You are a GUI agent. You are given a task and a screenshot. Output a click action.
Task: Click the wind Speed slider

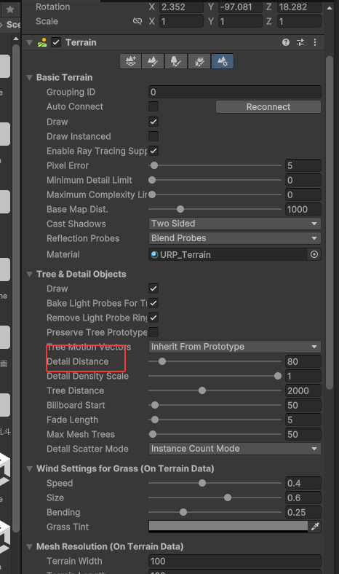click(x=215, y=483)
